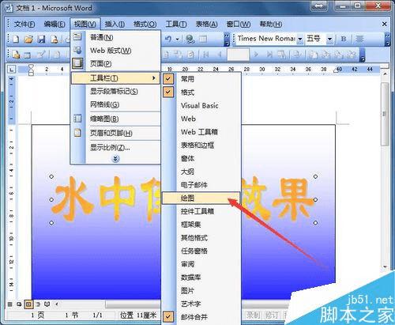This screenshot has height=325, width=395.
Task: Click the Save floppy disk icon
Action: (x=41, y=40)
